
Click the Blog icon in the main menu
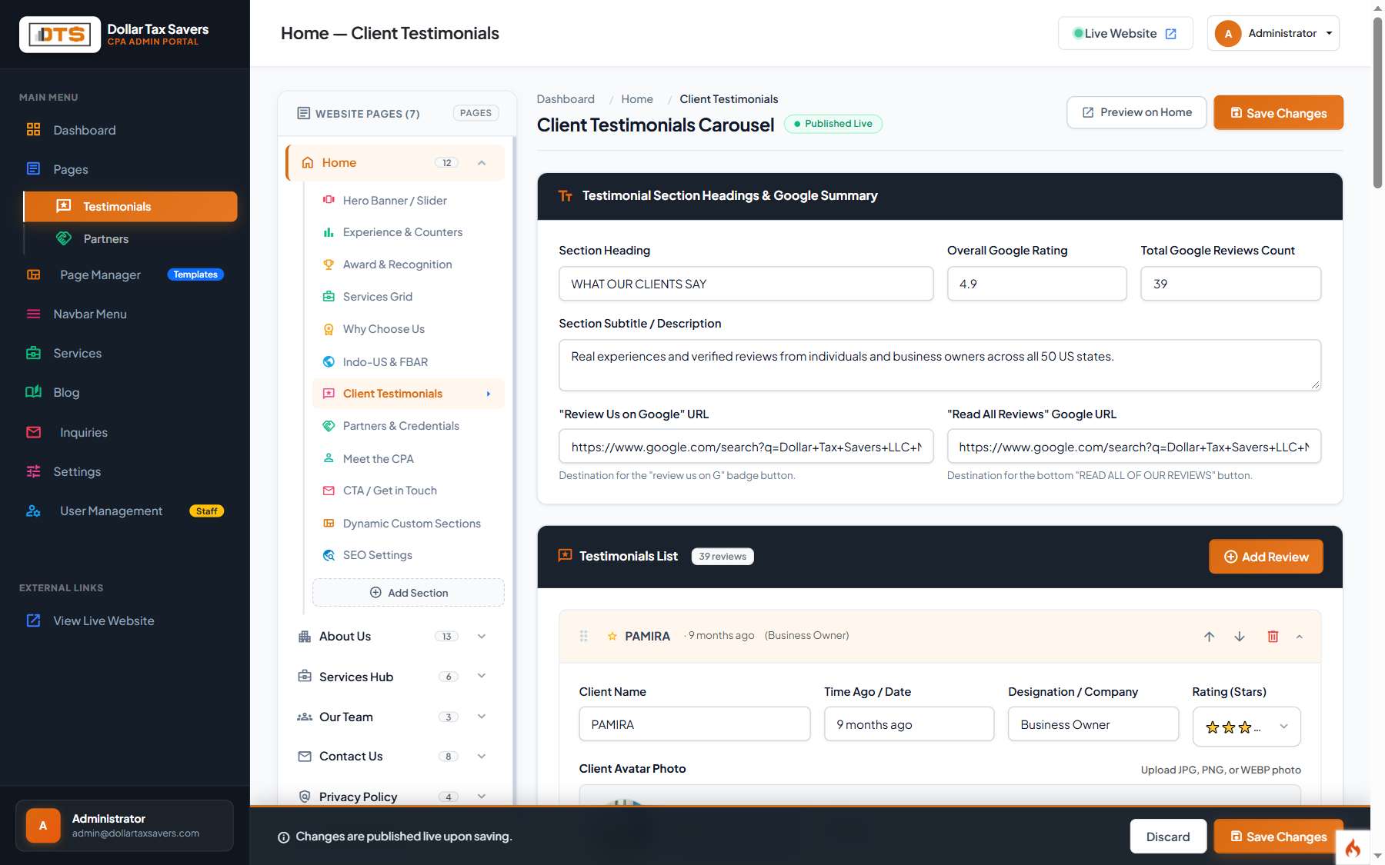(x=33, y=392)
